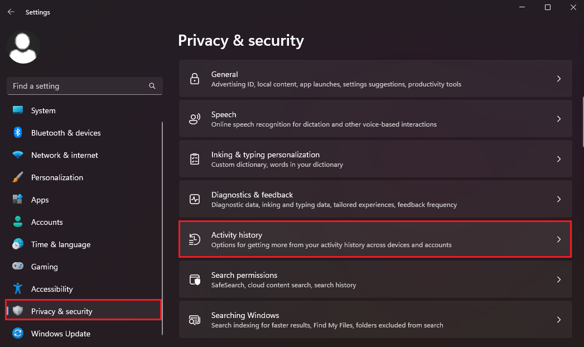Open Speech online recognition settings
The height and width of the screenshot is (347, 584).
point(375,119)
